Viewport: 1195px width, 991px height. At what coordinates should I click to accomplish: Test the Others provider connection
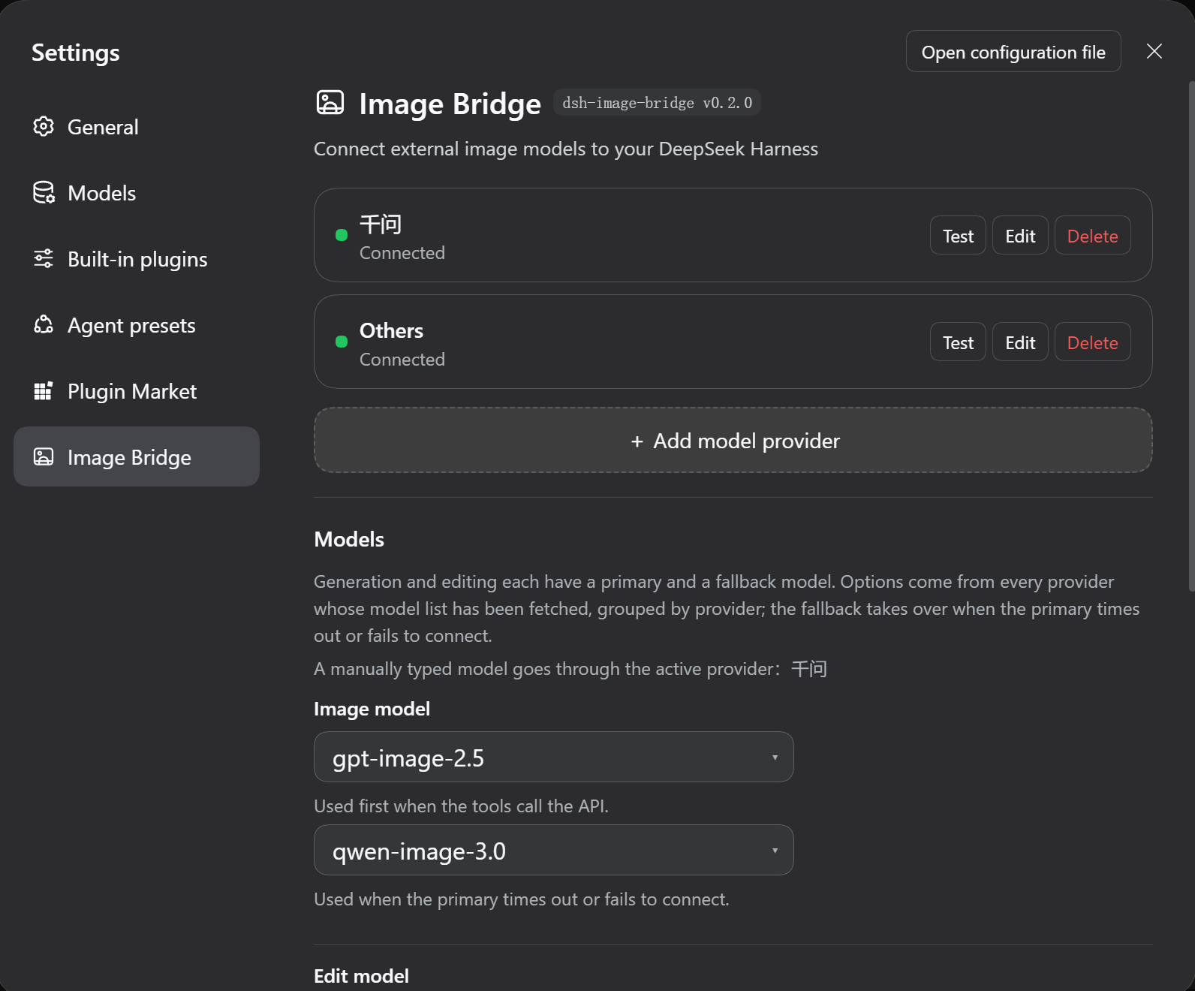coord(958,342)
